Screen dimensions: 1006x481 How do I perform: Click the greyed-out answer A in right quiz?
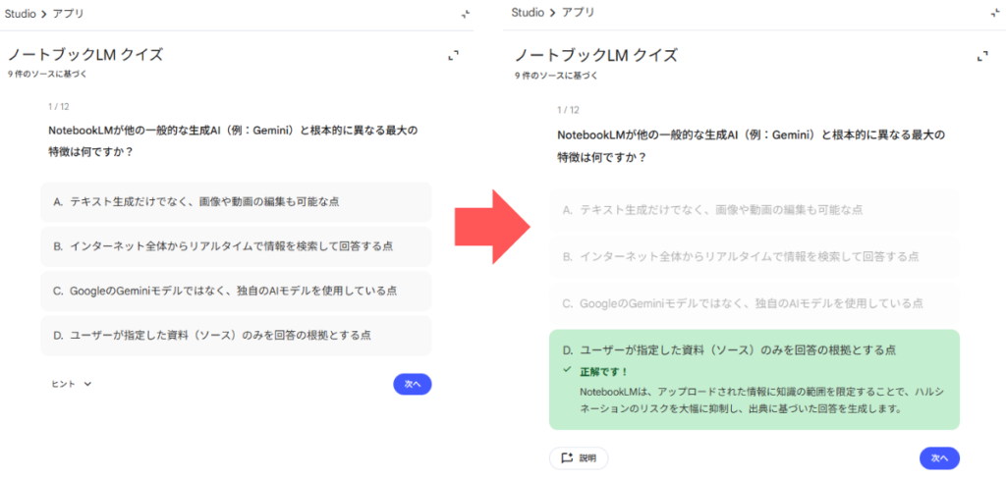pos(754,210)
